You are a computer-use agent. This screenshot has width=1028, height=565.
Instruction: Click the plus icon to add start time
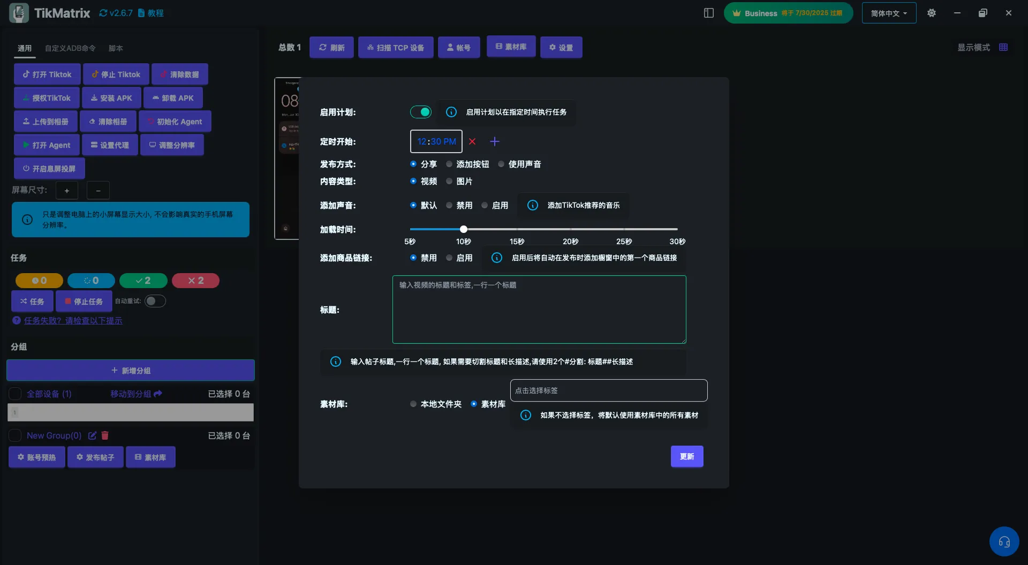pyautogui.click(x=495, y=141)
